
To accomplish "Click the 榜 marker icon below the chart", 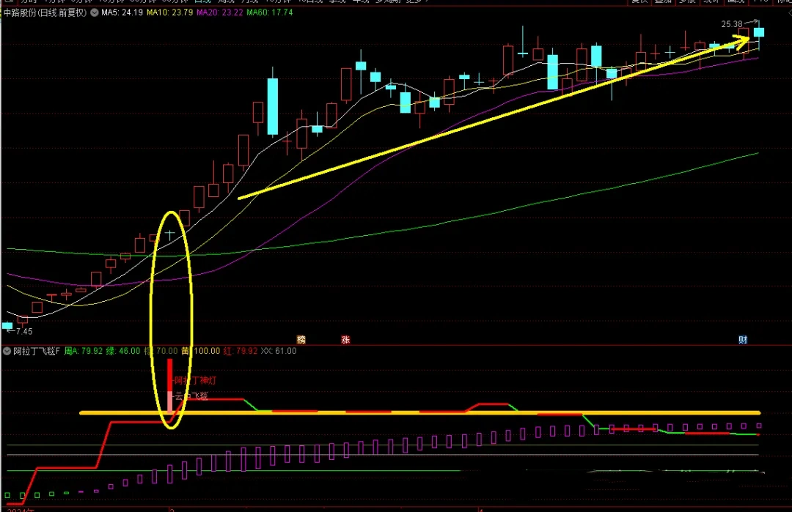I will [301, 339].
